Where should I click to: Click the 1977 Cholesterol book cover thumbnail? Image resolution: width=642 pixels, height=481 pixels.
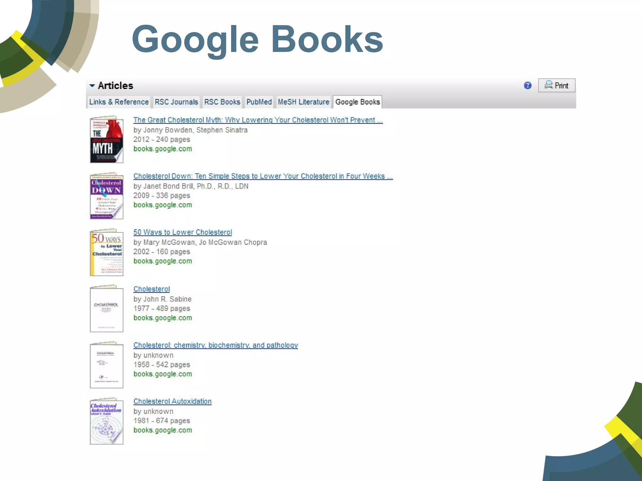click(x=107, y=308)
